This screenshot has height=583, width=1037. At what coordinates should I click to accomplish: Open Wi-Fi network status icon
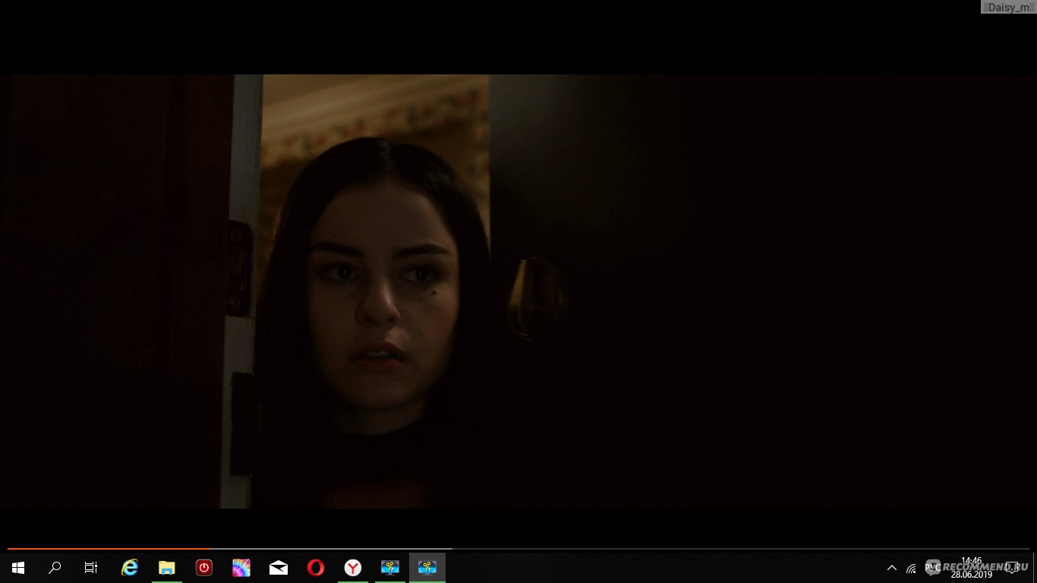tap(911, 568)
